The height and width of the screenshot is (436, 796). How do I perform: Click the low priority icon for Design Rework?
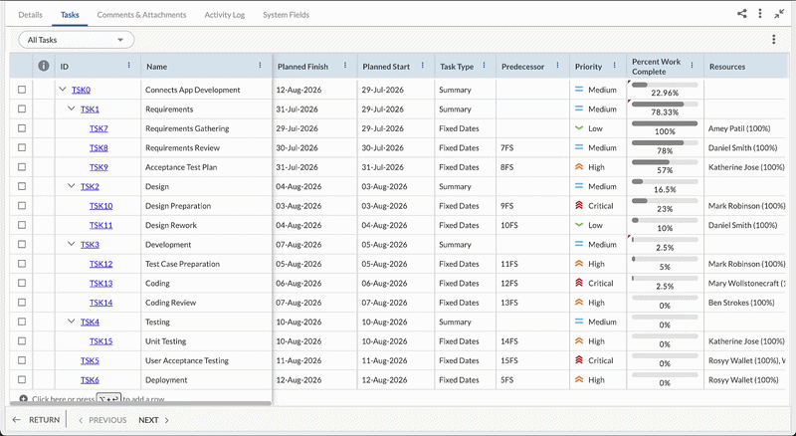point(579,225)
